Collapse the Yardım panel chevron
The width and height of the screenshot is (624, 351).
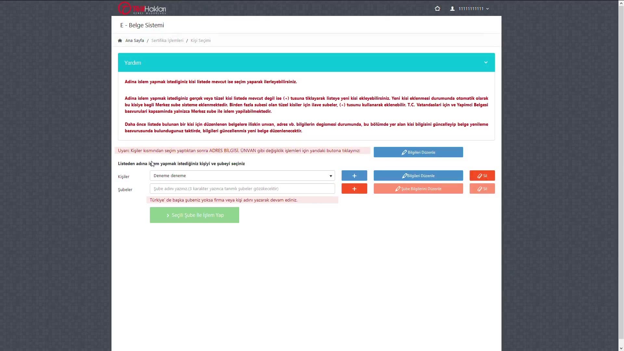click(x=486, y=62)
